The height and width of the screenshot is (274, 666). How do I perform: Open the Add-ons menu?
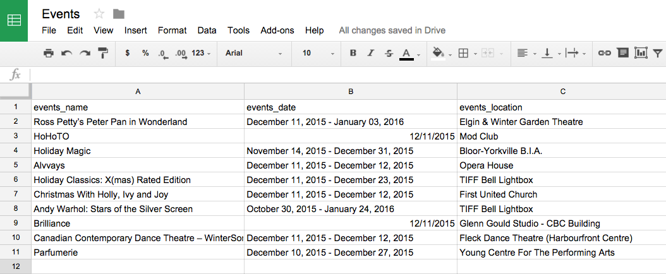click(277, 30)
